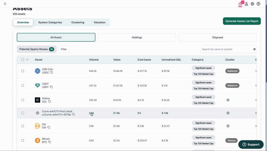The width and height of the screenshot is (267, 151).
Task: Select the Curve ankrETH Pool yVault checkbox
Action: pyautogui.click(x=23, y=113)
